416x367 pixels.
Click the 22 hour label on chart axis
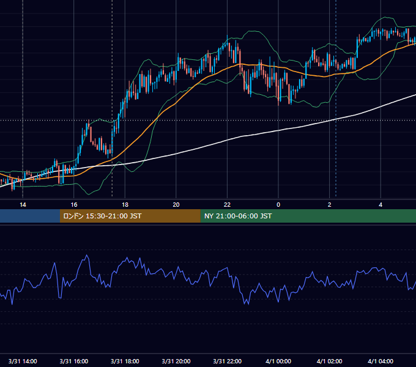click(227, 205)
